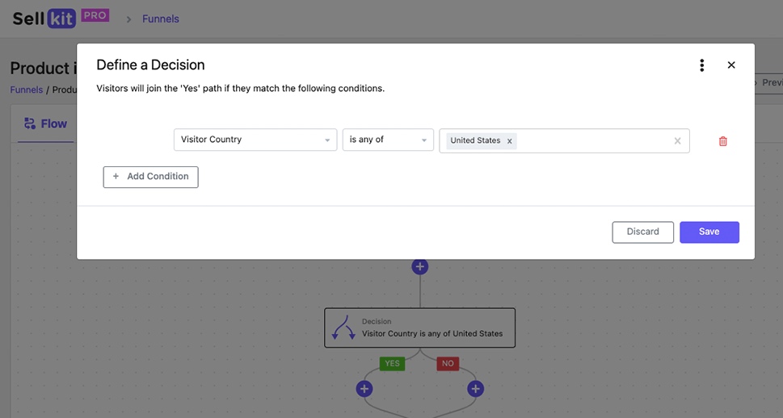Add a step on the YES branch
Viewport: 783px width, 418px height.
pos(364,389)
